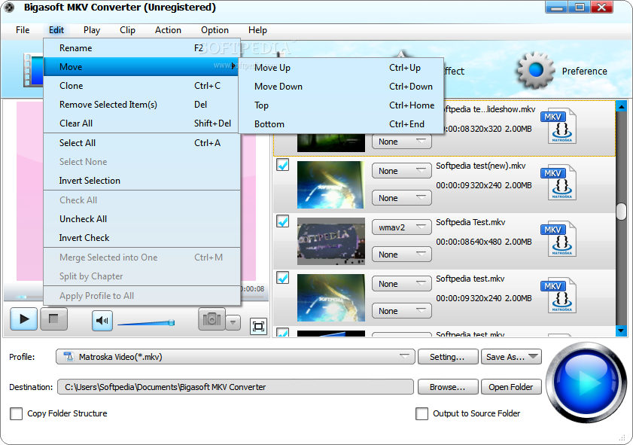Click file list scroll up arrow
The width and height of the screenshot is (633, 445).
click(622, 107)
